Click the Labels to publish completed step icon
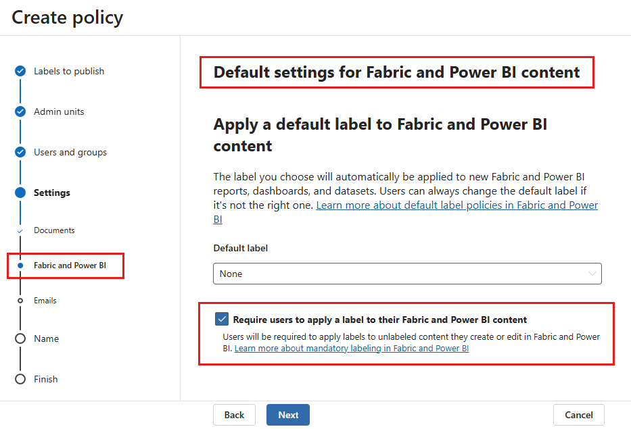This screenshot has width=631, height=429. point(20,72)
